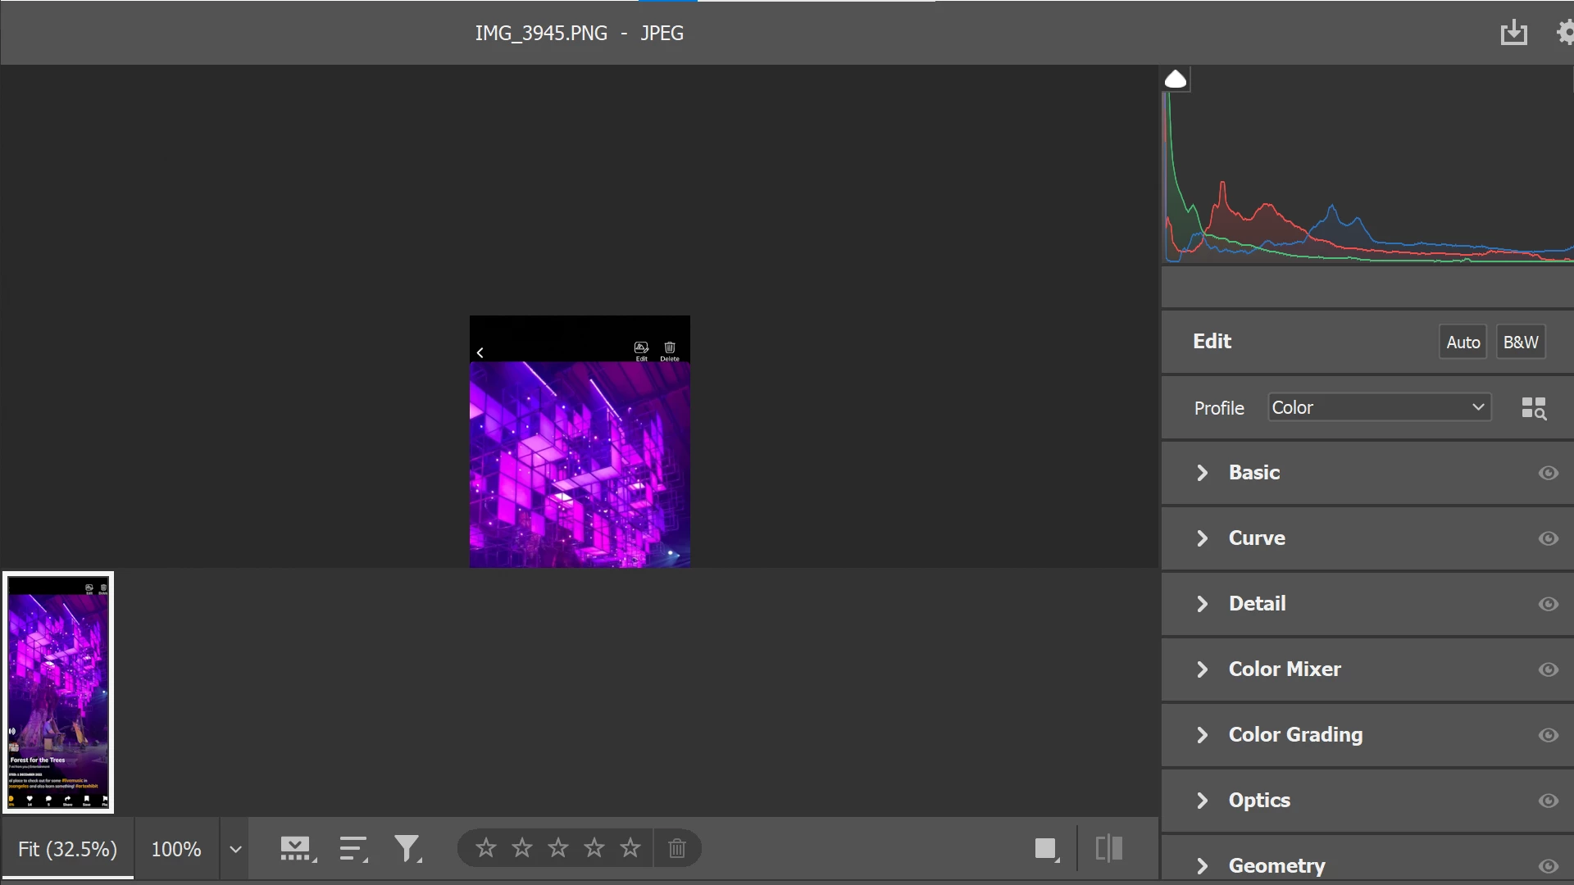This screenshot has height=885, width=1574.
Task: Click the browse profiles grid icon
Action: pos(1533,408)
